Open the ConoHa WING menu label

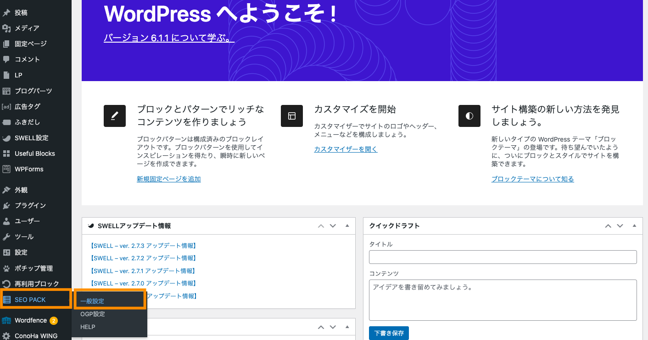36,336
